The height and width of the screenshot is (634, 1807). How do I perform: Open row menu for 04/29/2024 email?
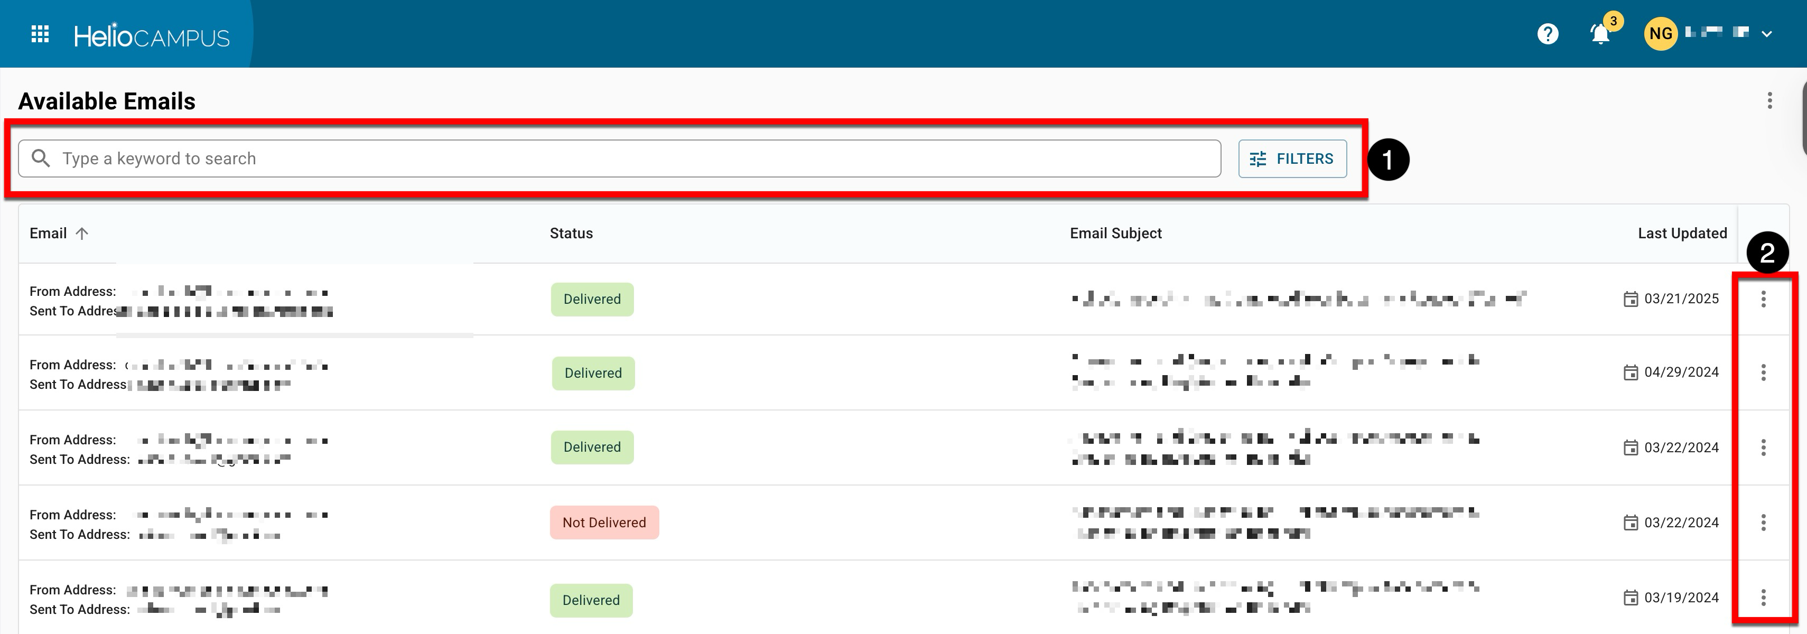(x=1763, y=372)
